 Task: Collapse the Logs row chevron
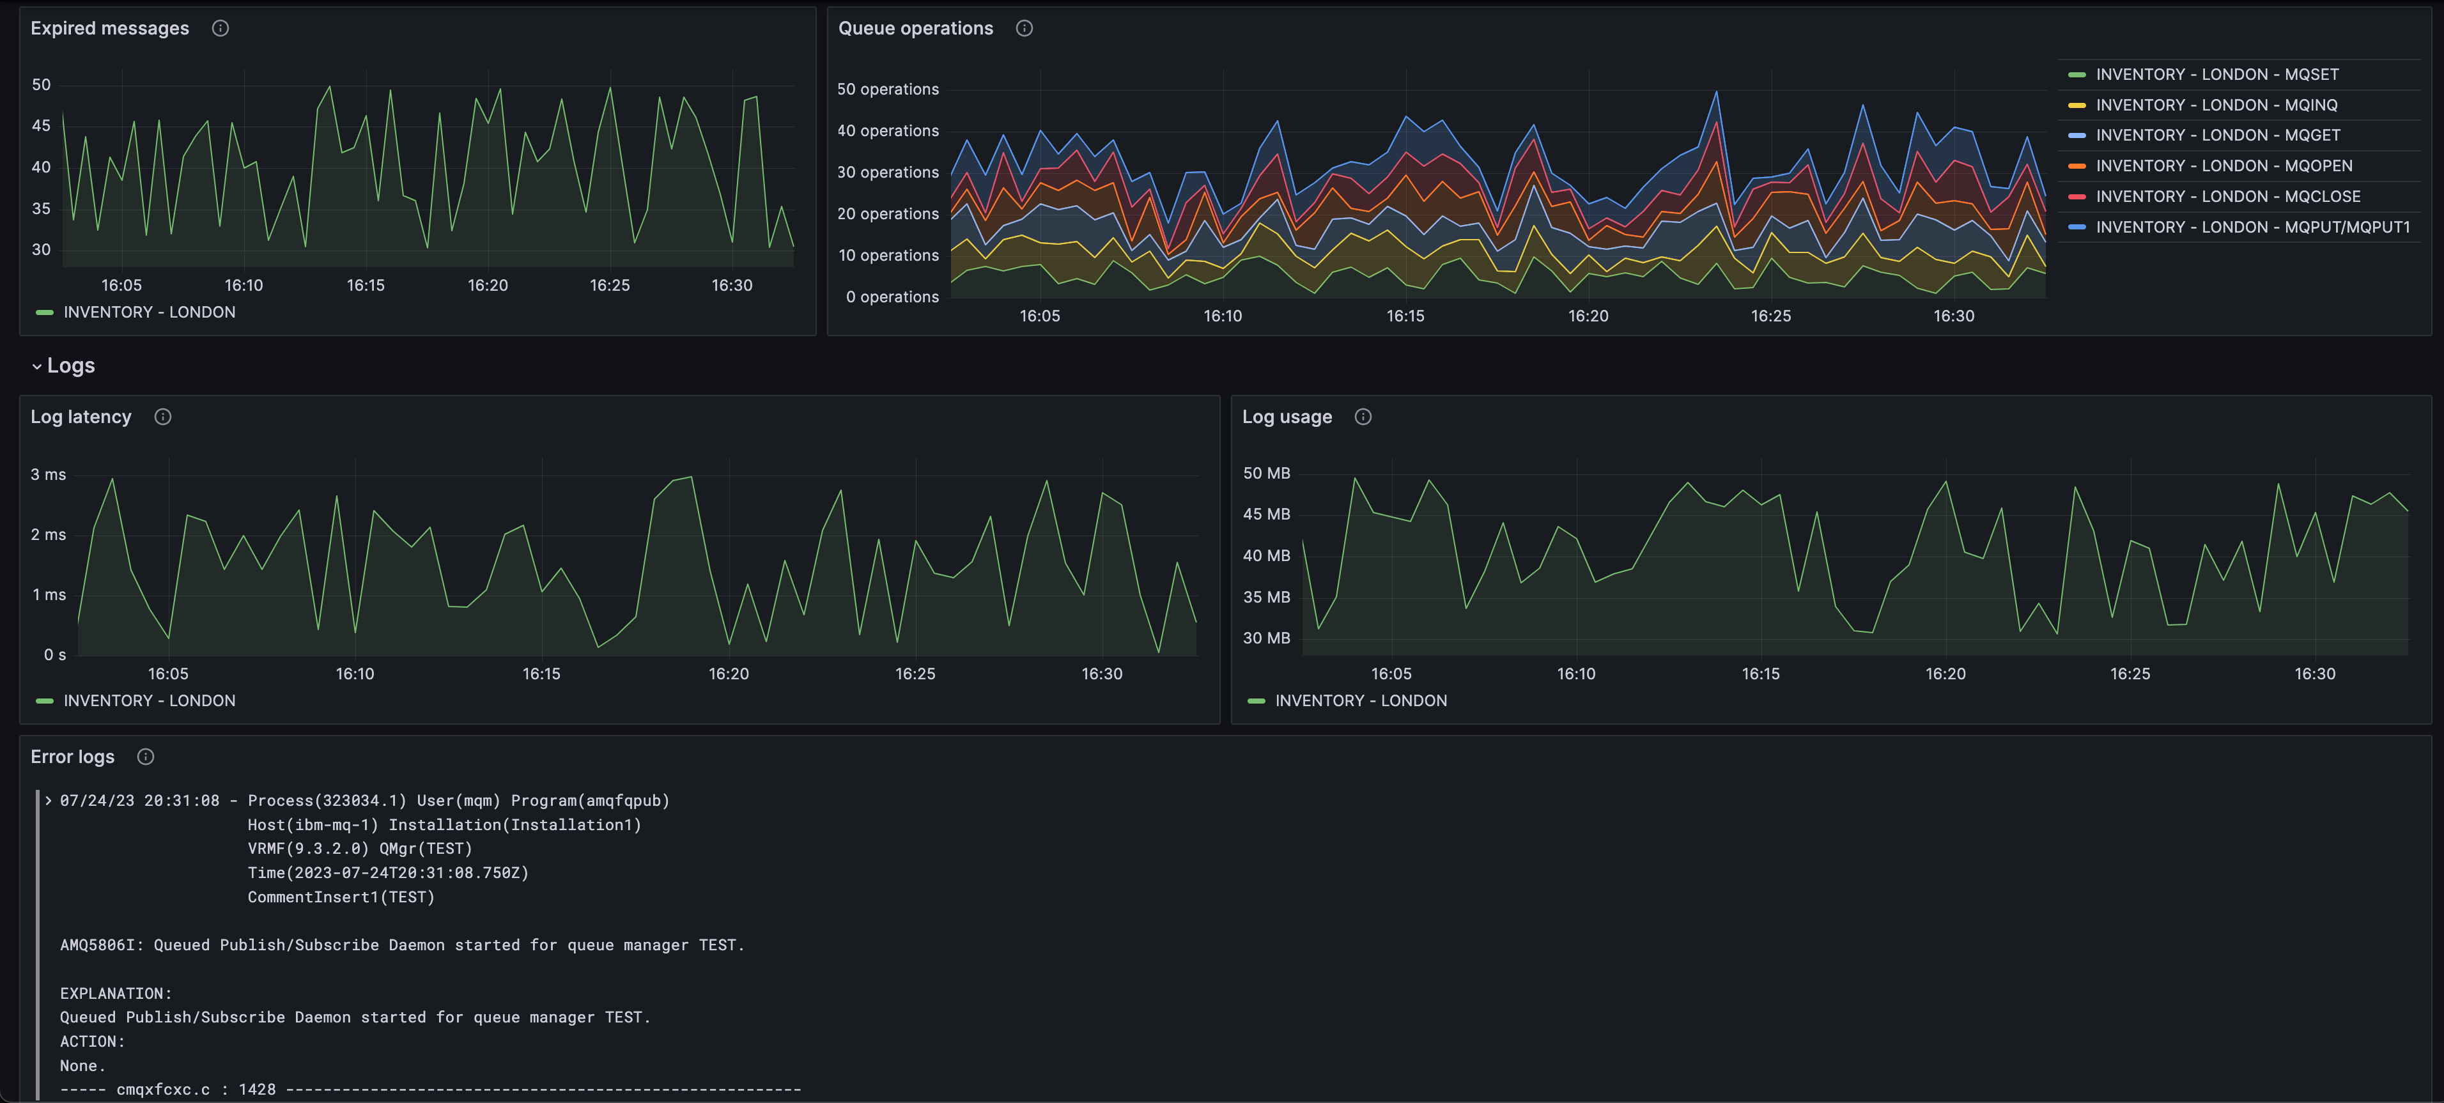pos(37,366)
